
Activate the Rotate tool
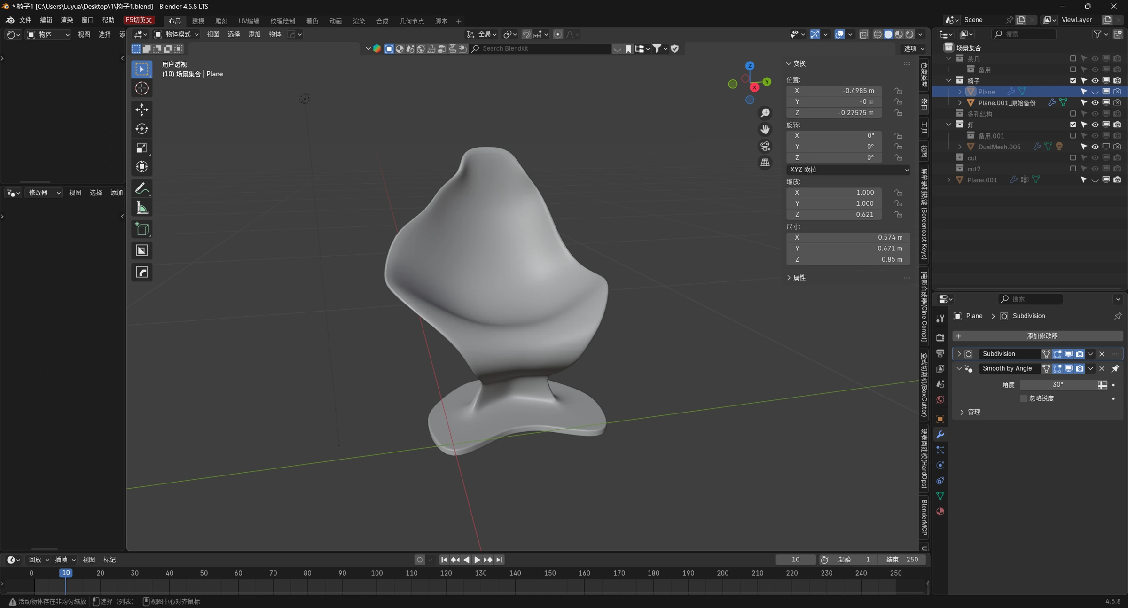point(141,129)
